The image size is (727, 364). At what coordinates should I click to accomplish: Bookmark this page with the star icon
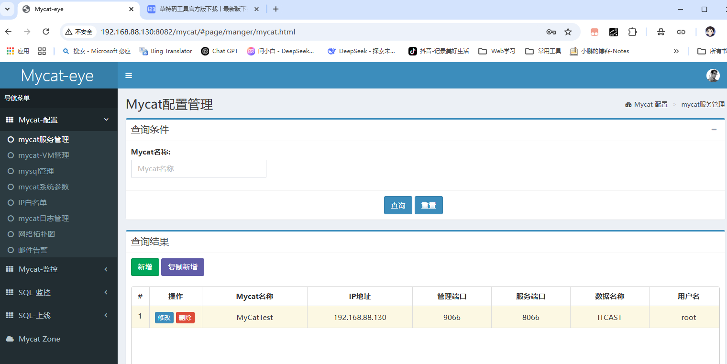(x=568, y=32)
